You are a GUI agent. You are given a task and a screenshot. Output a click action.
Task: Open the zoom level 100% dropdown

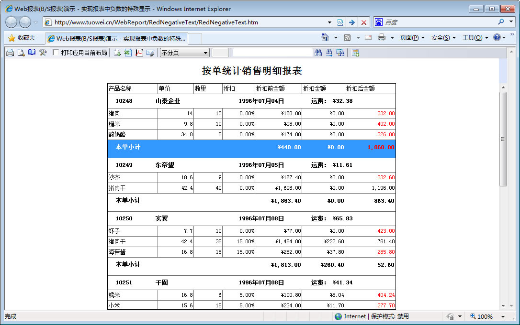503,316
